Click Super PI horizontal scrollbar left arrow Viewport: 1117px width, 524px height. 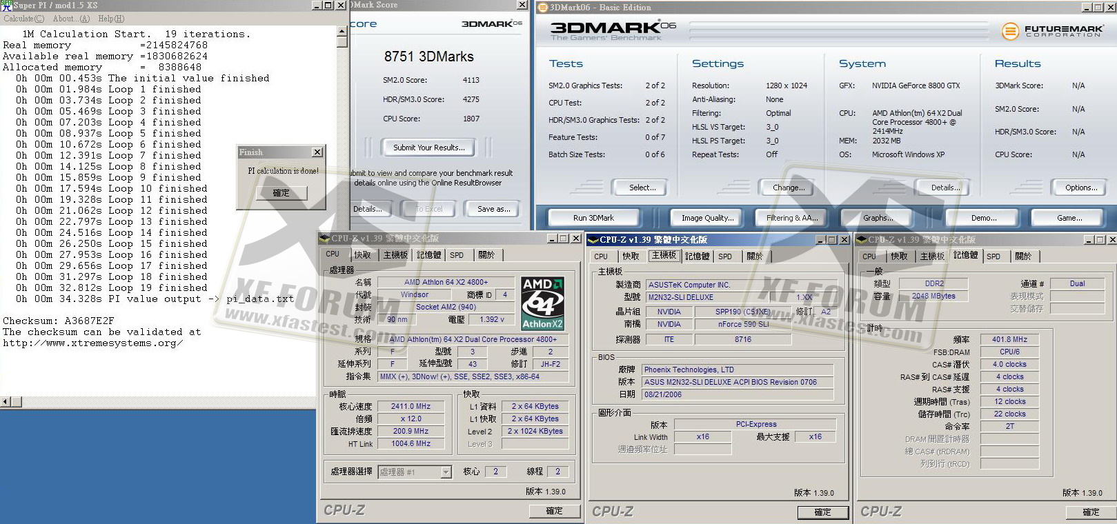[x=6, y=401]
